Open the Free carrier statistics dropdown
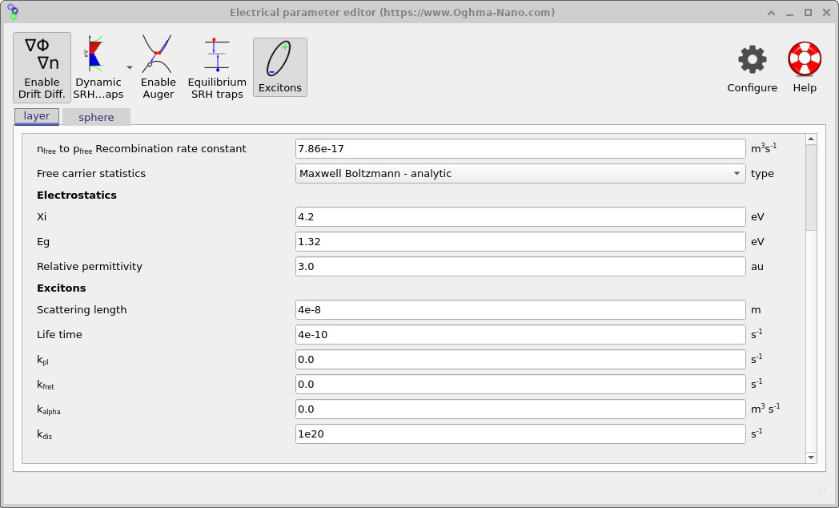 pyautogui.click(x=520, y=173)
